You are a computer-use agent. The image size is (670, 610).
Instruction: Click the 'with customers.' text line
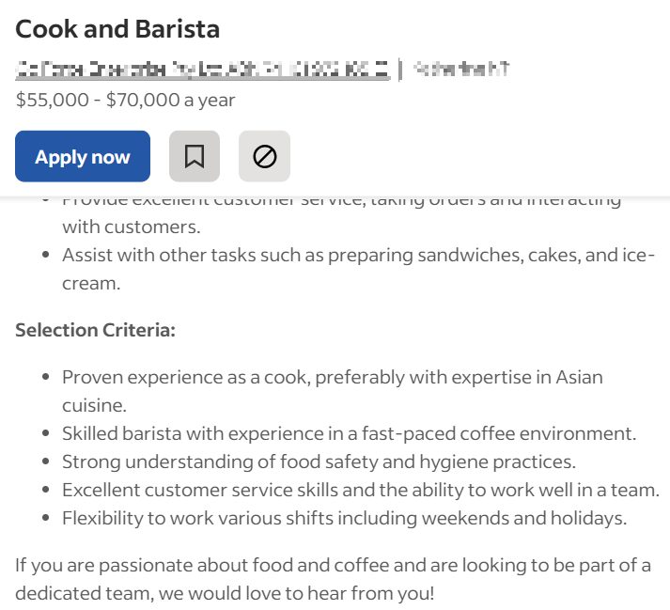pyautogui.click(x=132, y=227)
